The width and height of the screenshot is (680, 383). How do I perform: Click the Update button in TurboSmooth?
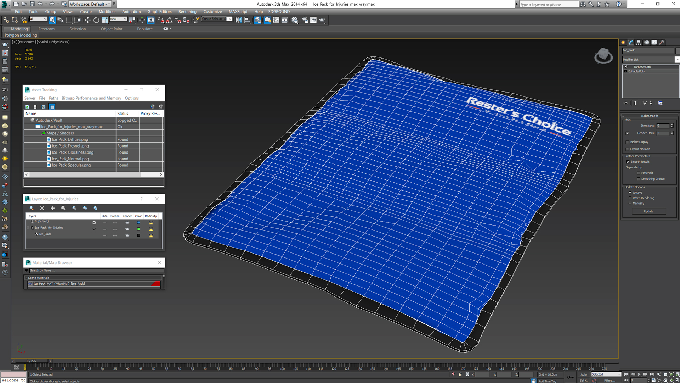[x=648, y=211]
